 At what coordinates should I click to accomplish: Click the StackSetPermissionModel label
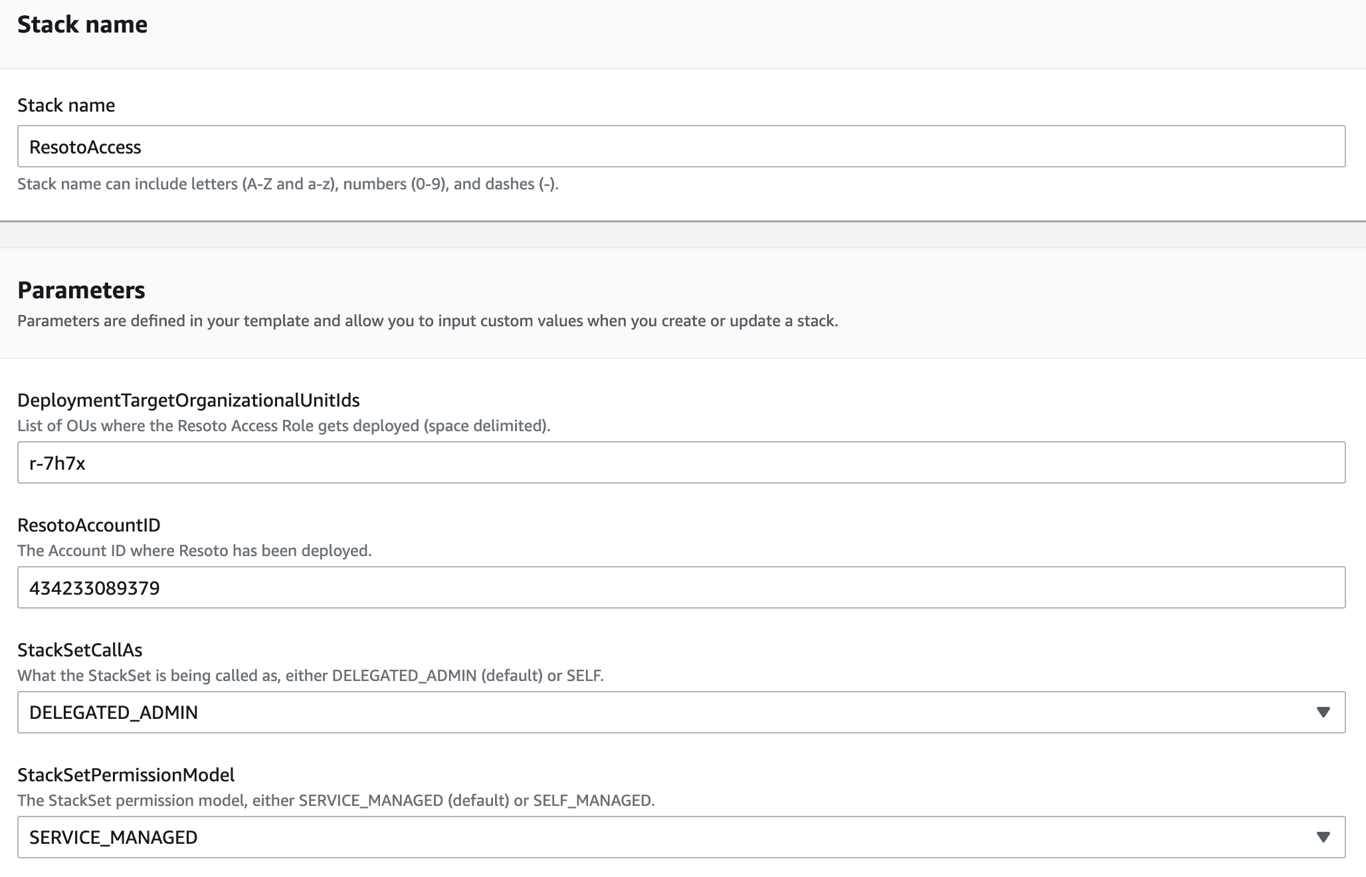pos(126,775)
